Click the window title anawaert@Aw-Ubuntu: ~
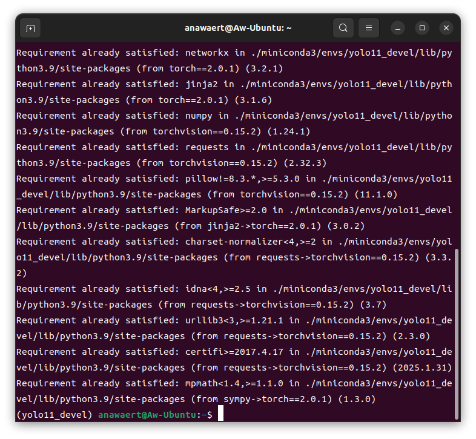 [x=238, y=28]
